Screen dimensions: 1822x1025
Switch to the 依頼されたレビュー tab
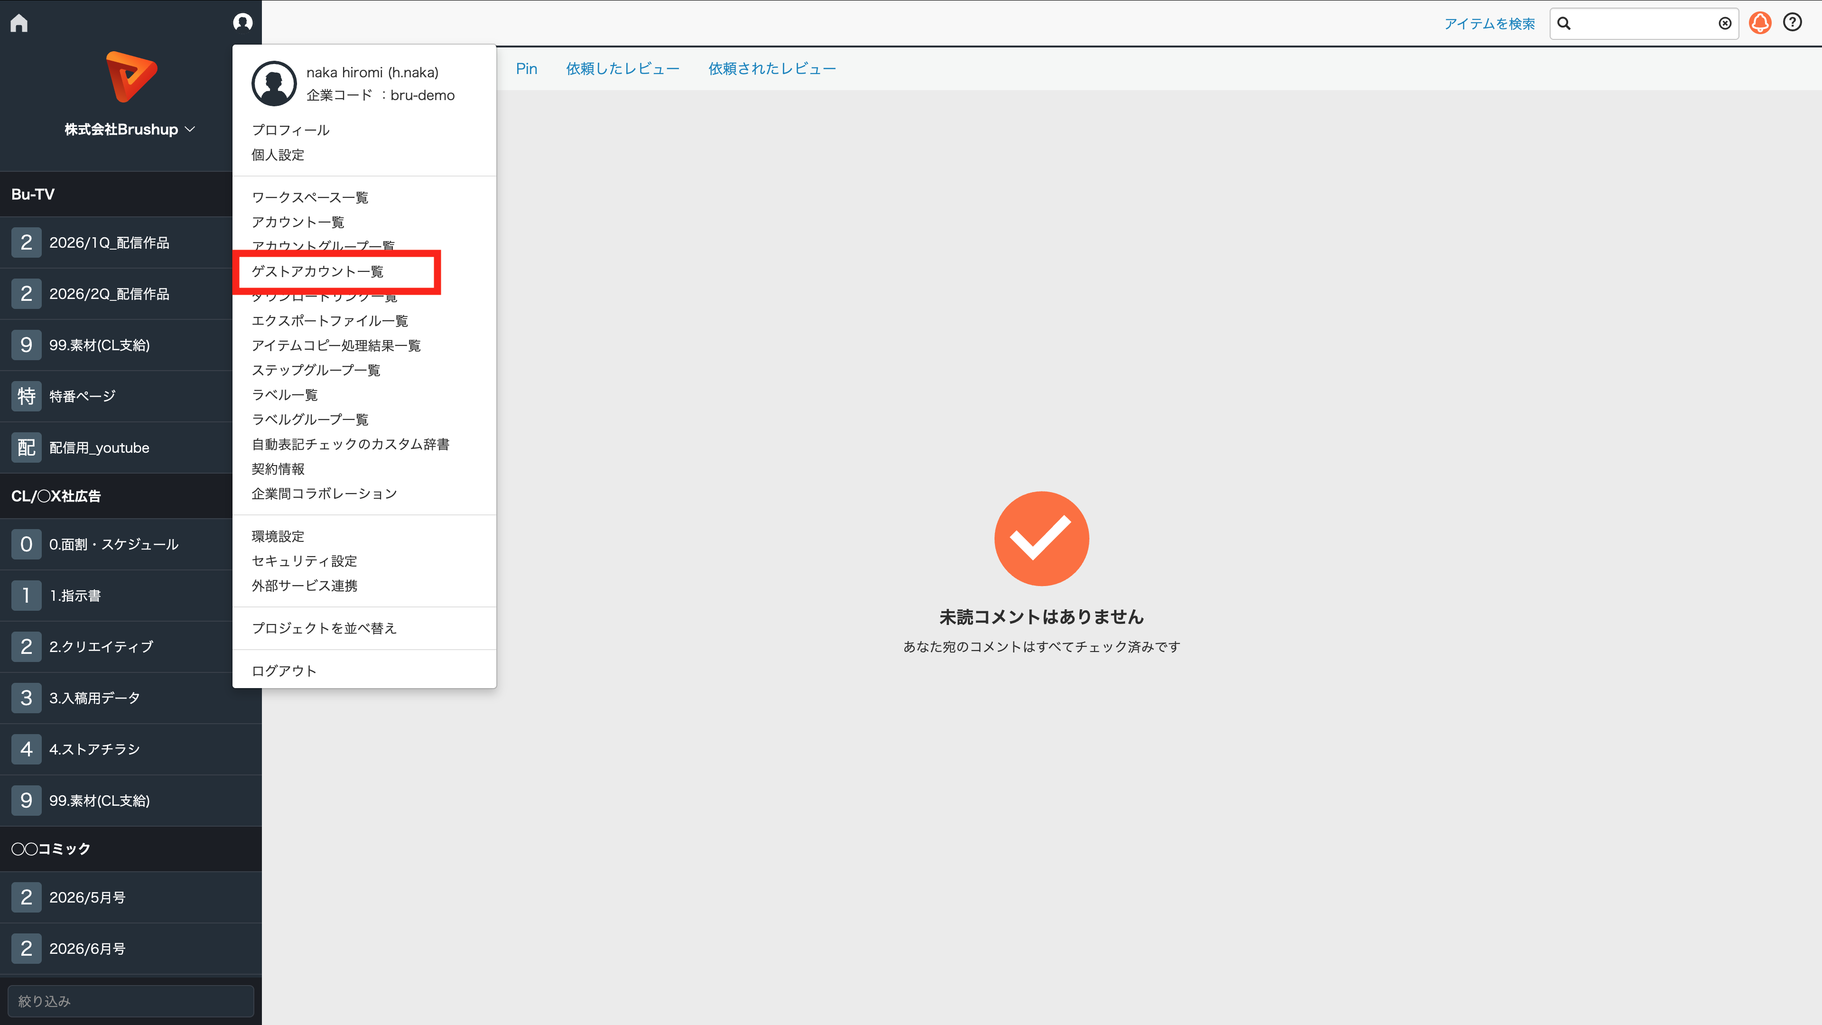[772, 69]
